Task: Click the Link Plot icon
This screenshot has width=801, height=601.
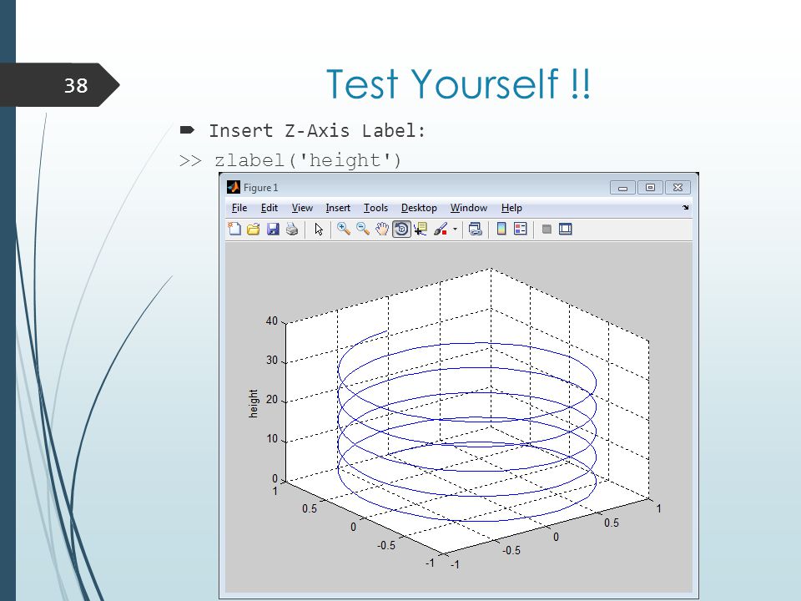Action: 476,229
